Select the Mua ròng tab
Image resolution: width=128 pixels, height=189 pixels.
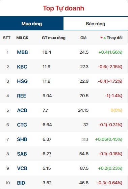tap(32, 24)
